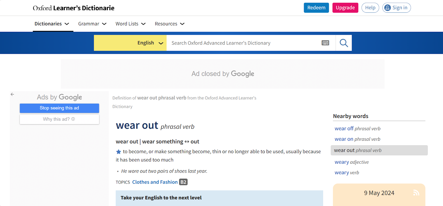Expand the Grammar menu

point(92,24)
